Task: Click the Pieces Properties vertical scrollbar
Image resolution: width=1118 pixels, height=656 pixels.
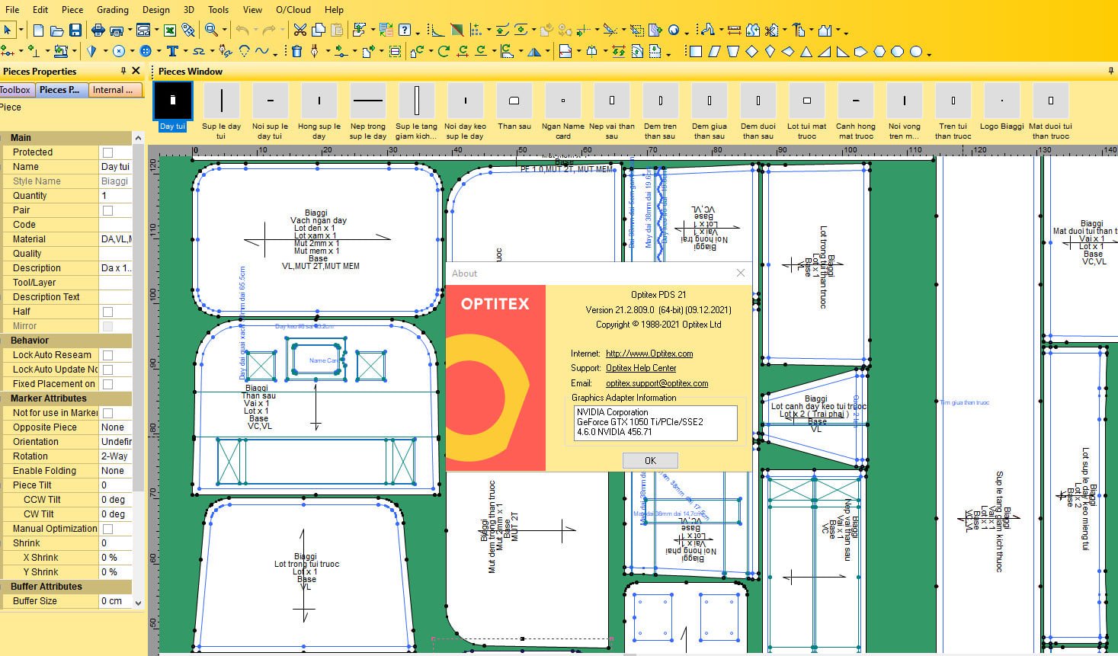Action: [x=138, y=370]
